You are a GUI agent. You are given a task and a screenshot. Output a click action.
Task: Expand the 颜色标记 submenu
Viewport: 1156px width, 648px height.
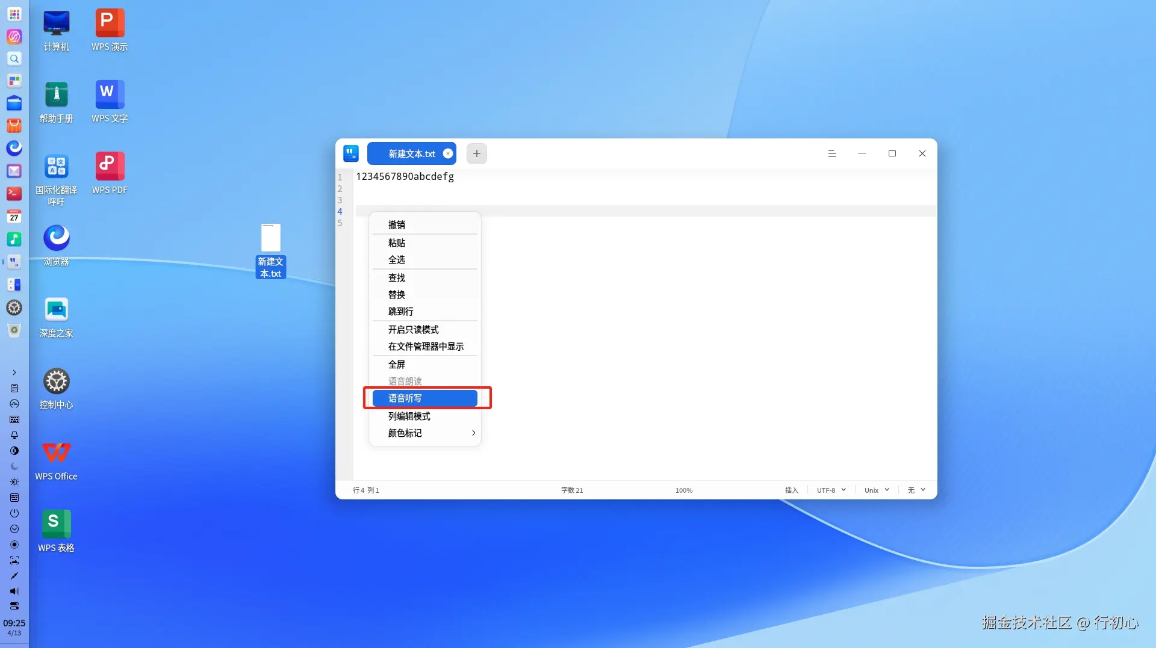tap(425, 433)
